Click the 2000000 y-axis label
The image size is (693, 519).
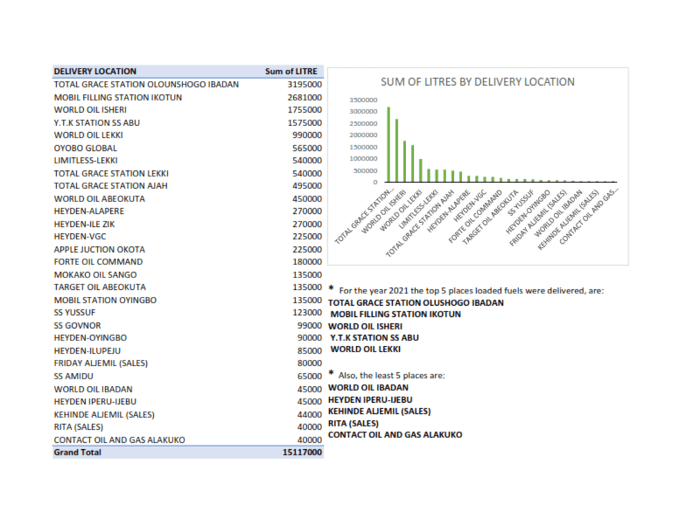click(x=363, y=135)
